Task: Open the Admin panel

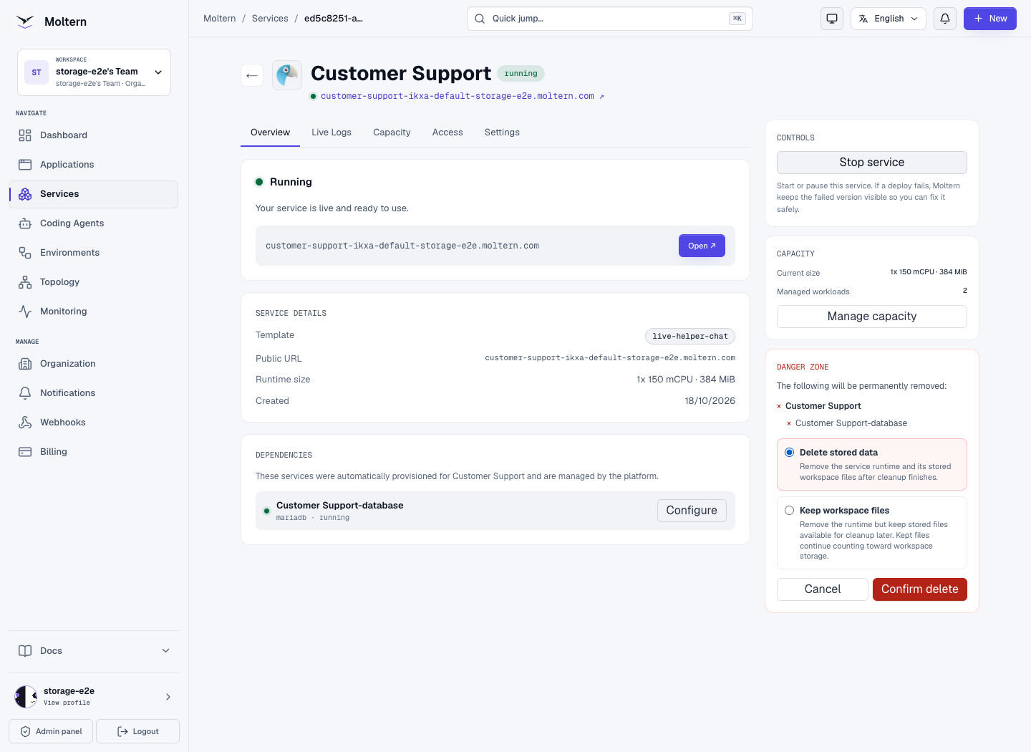Action: (51, 731)
